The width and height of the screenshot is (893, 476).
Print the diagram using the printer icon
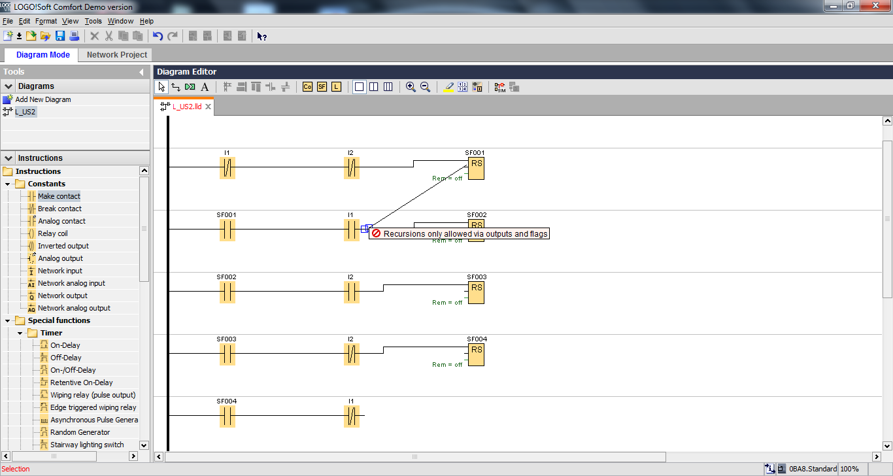[74, 36]
